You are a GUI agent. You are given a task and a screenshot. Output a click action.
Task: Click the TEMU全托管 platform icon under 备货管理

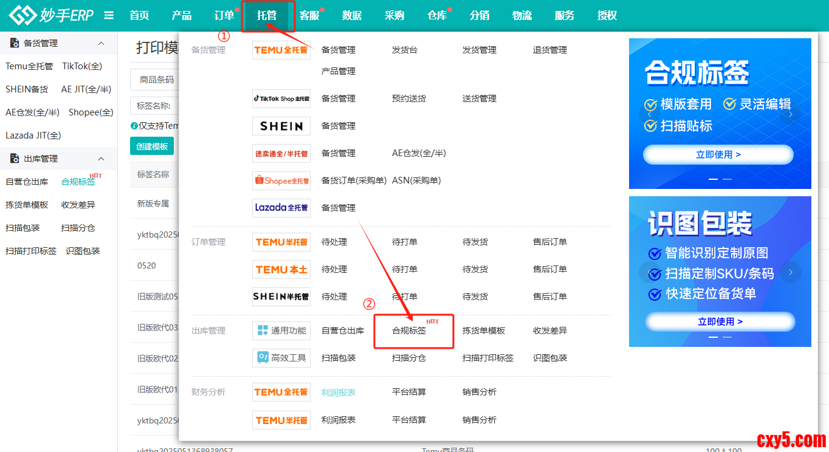281,50
